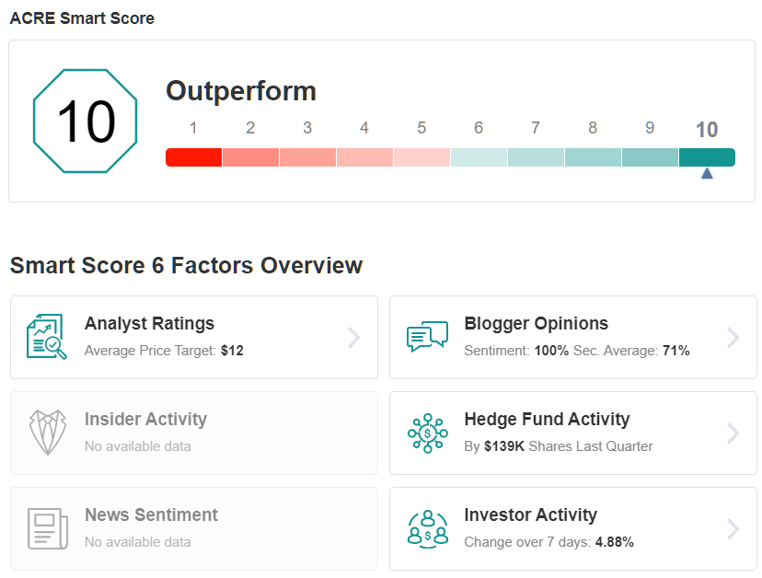The height and width of the screenshot is (578, 762).
Task: Click the octagon Smart Score 10 badge
Action: [x=85, y=121]
